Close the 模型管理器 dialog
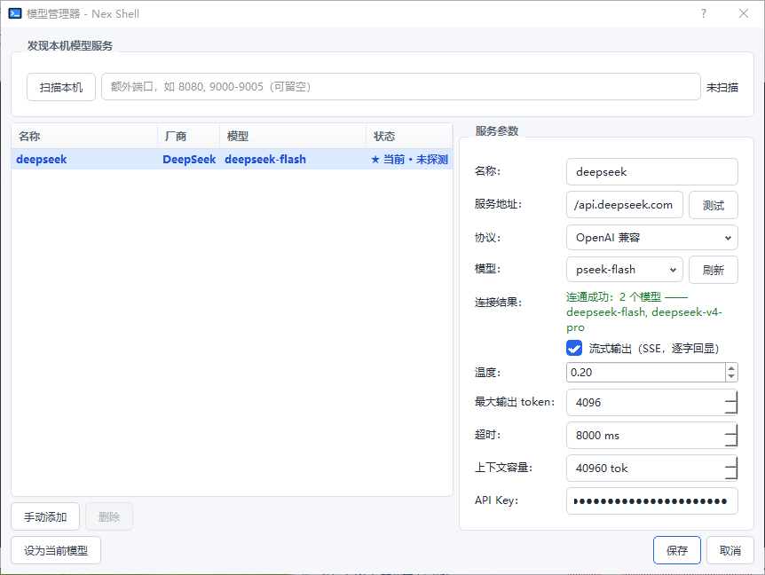This screenshot has height=575, width=765. [x=743, y=13]
